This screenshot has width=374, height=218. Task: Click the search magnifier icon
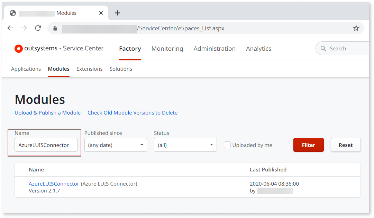(x=323, y=48)
